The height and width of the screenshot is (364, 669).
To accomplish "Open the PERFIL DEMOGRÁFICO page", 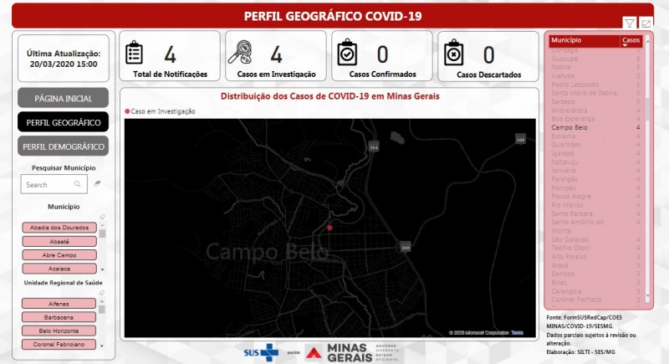I will [64, 146].
